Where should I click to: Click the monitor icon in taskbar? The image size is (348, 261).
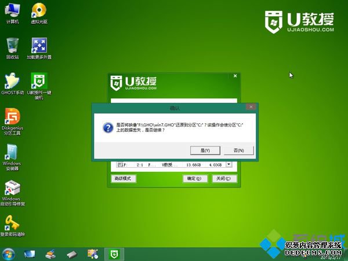click(x=30, y=254)
